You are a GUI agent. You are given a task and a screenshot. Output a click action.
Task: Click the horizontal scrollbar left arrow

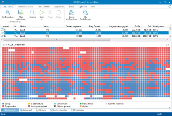[2, 39]
